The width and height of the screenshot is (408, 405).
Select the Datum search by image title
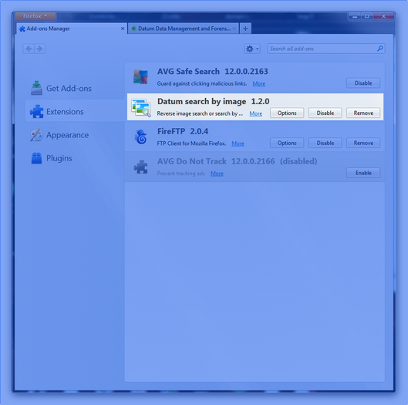[201, 101]
